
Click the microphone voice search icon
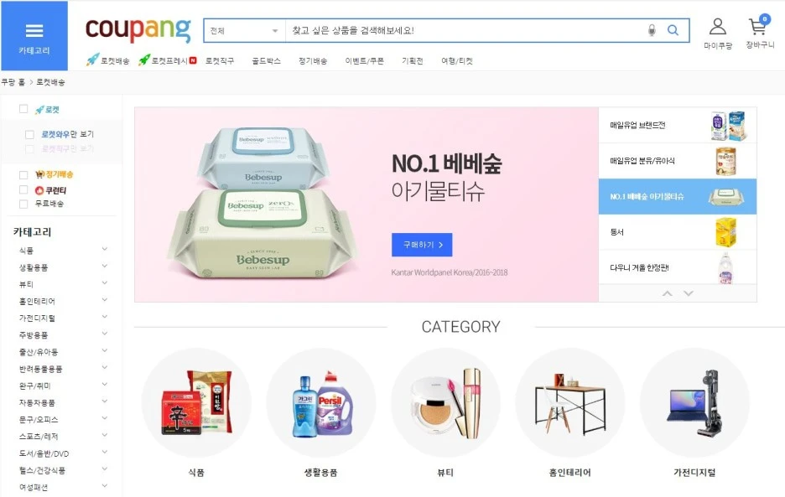point(652,30)
